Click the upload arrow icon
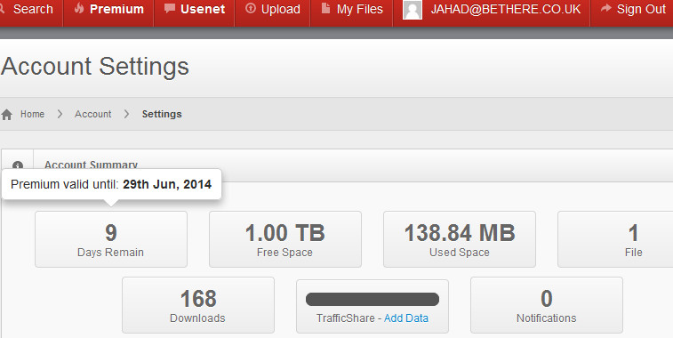The width and height of the screenshot is (673, 338). (250, 8)
